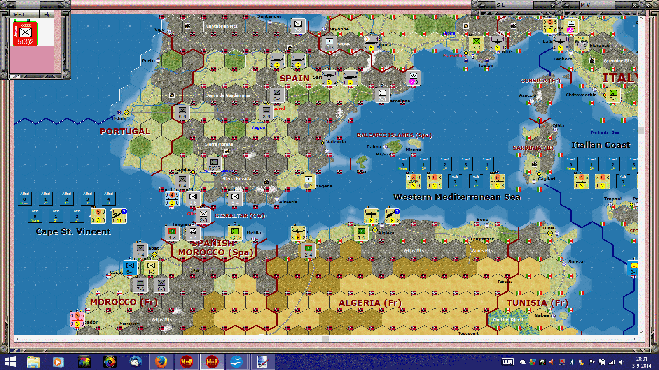Click the Valencia city label
Viewport: 659px width, 370px height.
(336, 142)
